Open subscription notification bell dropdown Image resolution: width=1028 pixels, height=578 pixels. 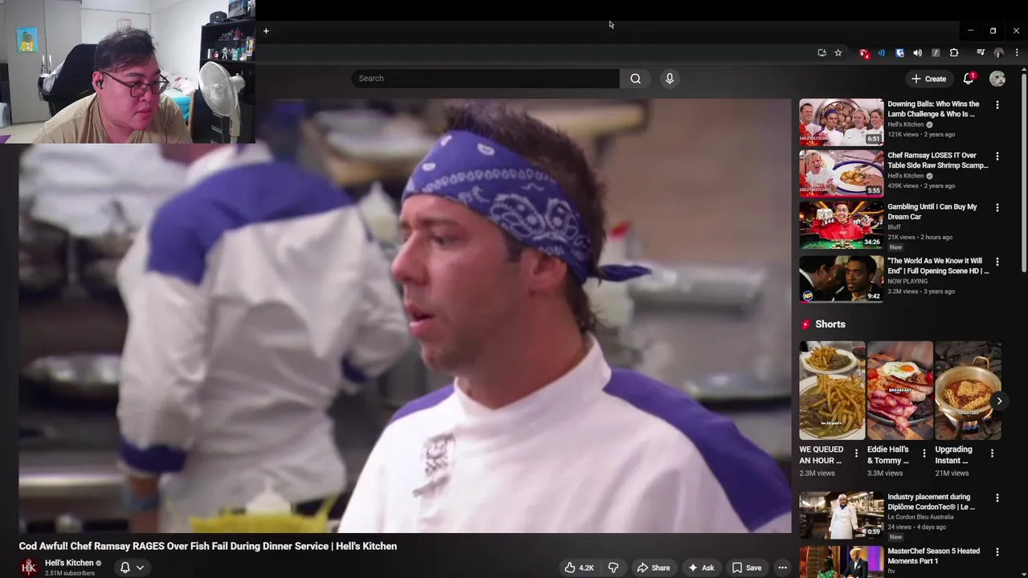(132, 568)
